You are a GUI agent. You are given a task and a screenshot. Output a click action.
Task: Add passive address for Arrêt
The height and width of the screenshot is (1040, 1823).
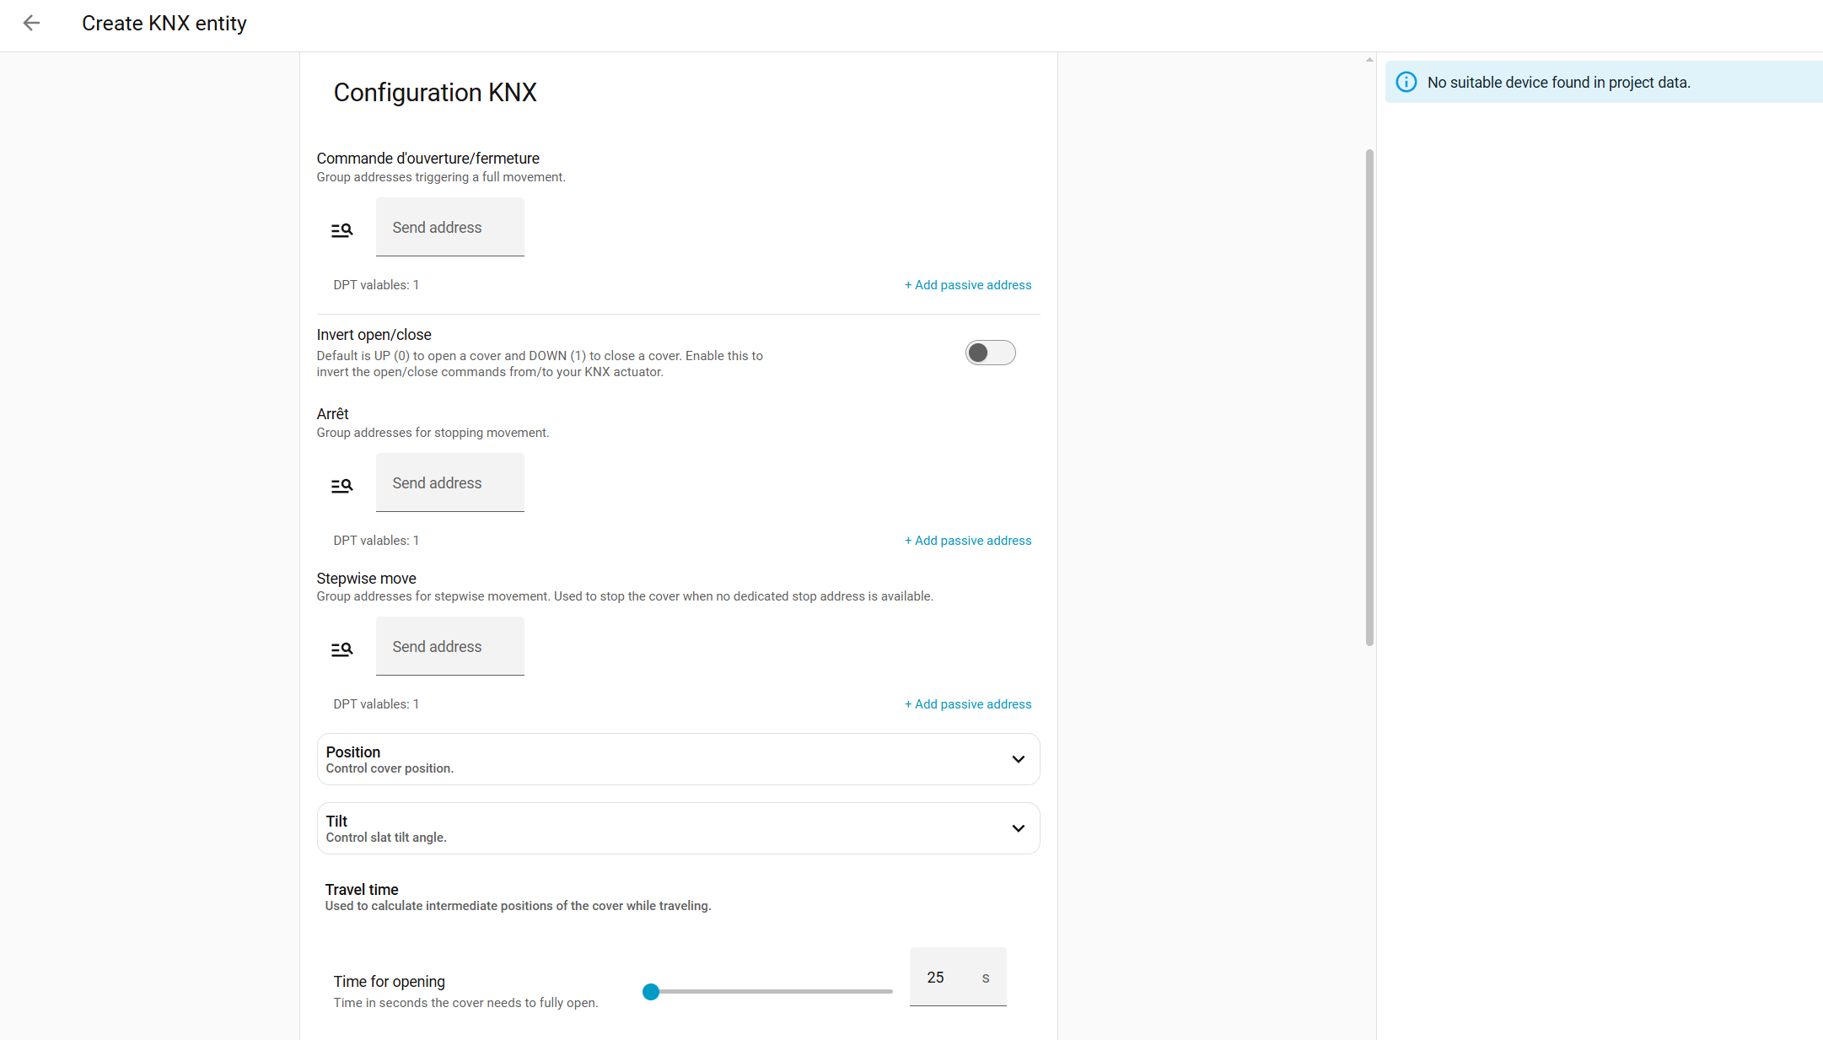pyautogui.click(x=968, y=541)
